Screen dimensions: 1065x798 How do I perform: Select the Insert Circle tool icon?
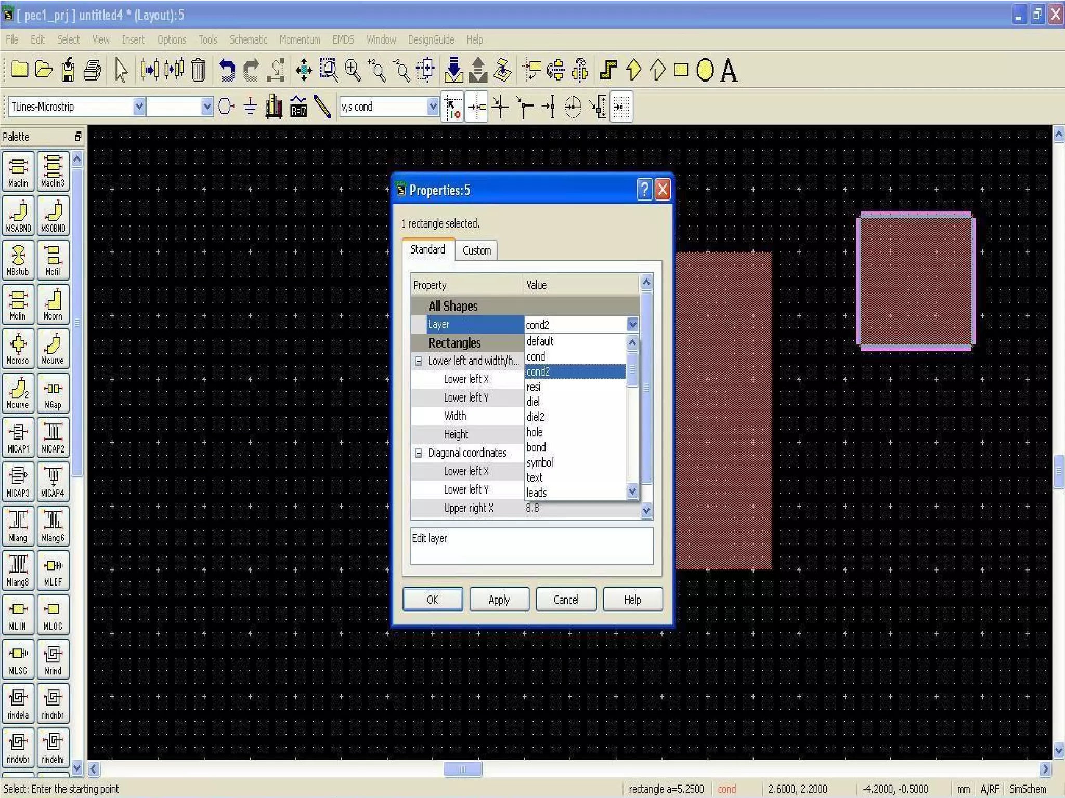pyautogui.click(x=705, y=70)
